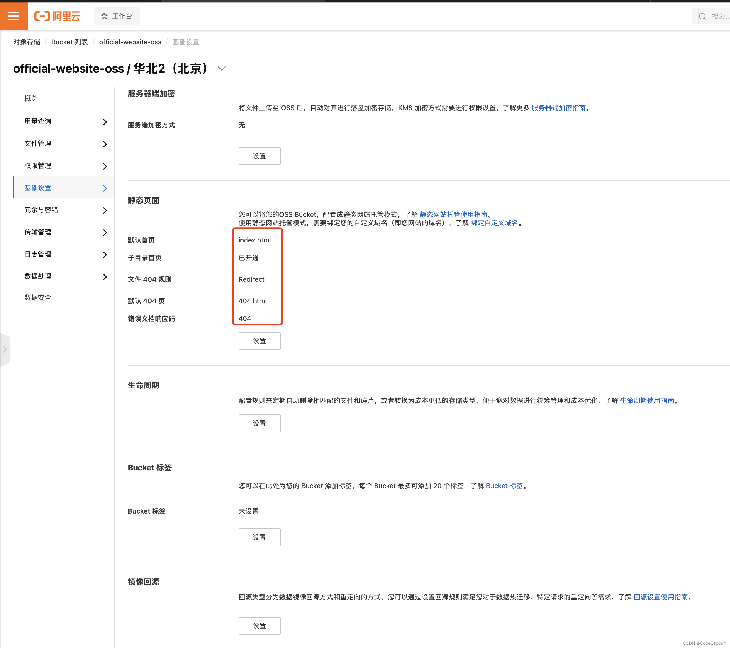Open 生命周期使用指南 link

(647, 401)
